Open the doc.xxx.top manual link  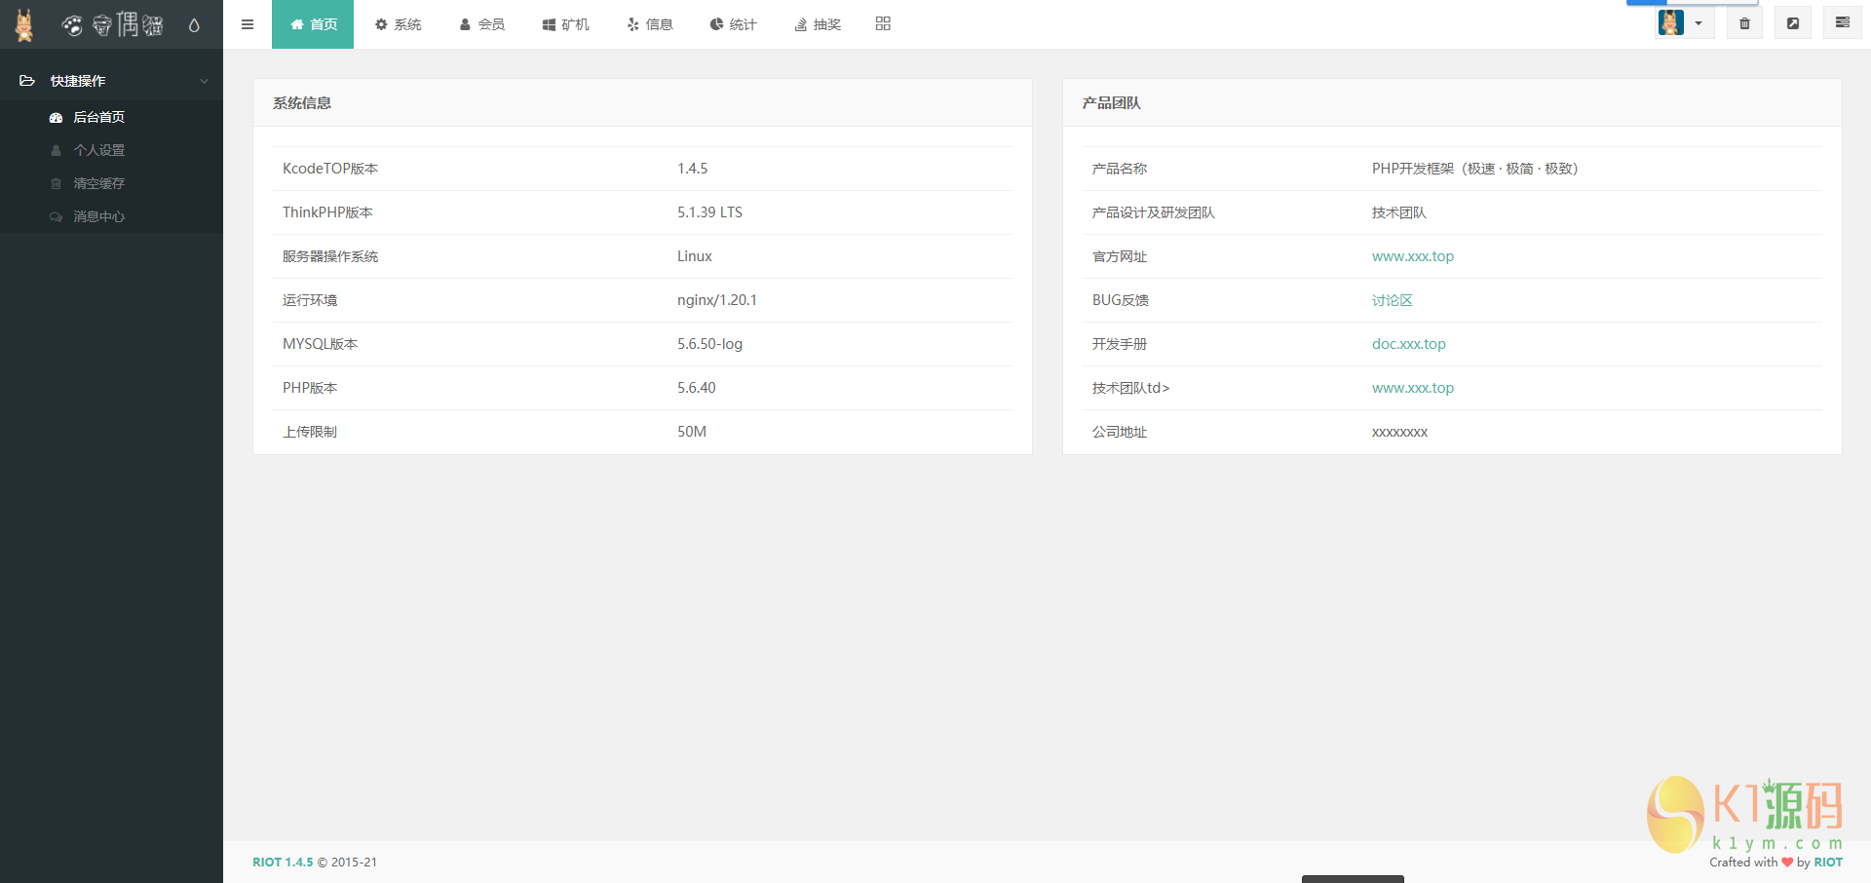[1408, 344]
